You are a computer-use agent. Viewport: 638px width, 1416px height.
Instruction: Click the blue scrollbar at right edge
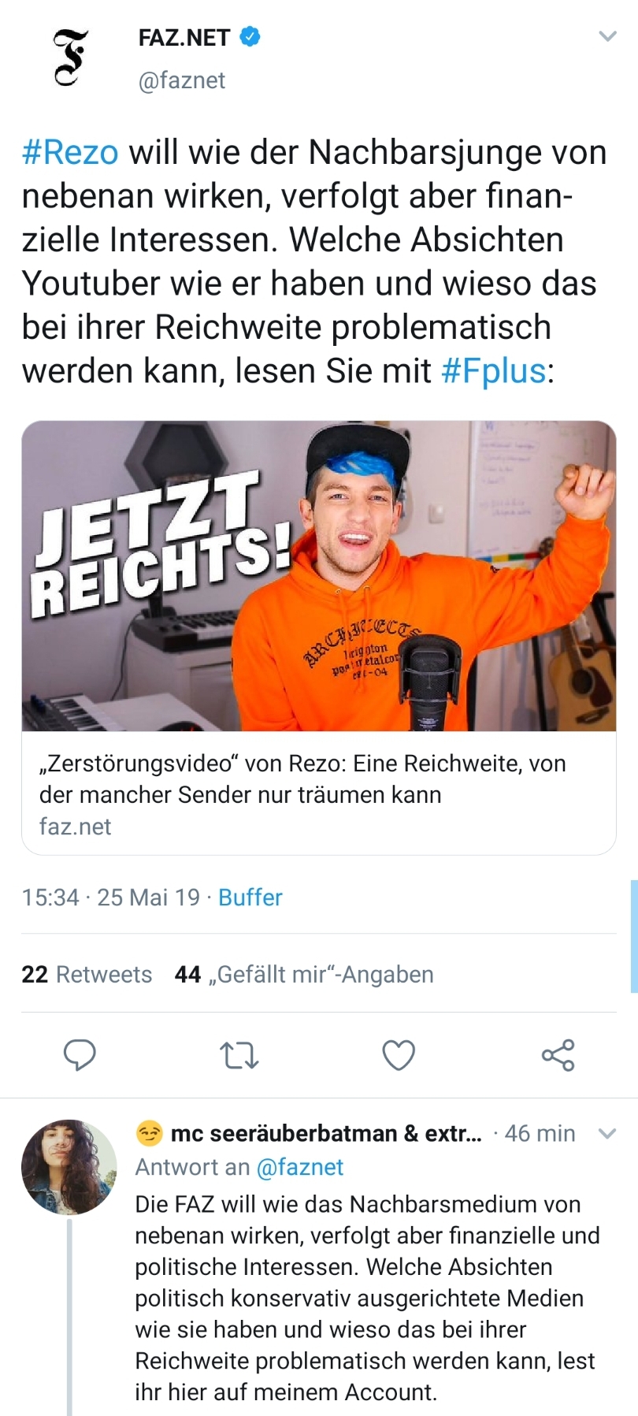click(x=634, y=936)
